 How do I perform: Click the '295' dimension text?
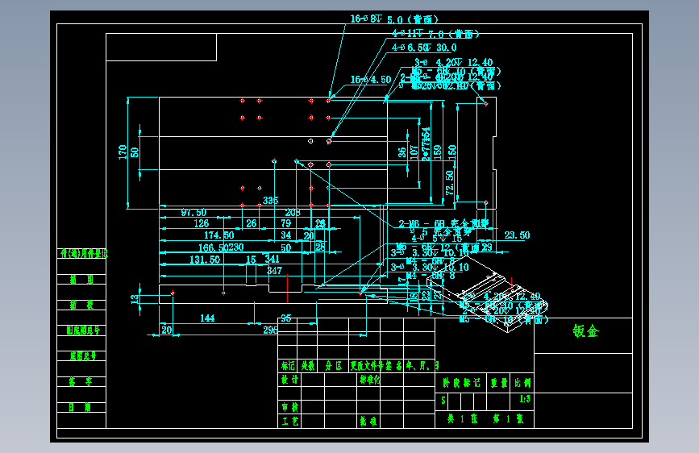click(x=271, y=330)
